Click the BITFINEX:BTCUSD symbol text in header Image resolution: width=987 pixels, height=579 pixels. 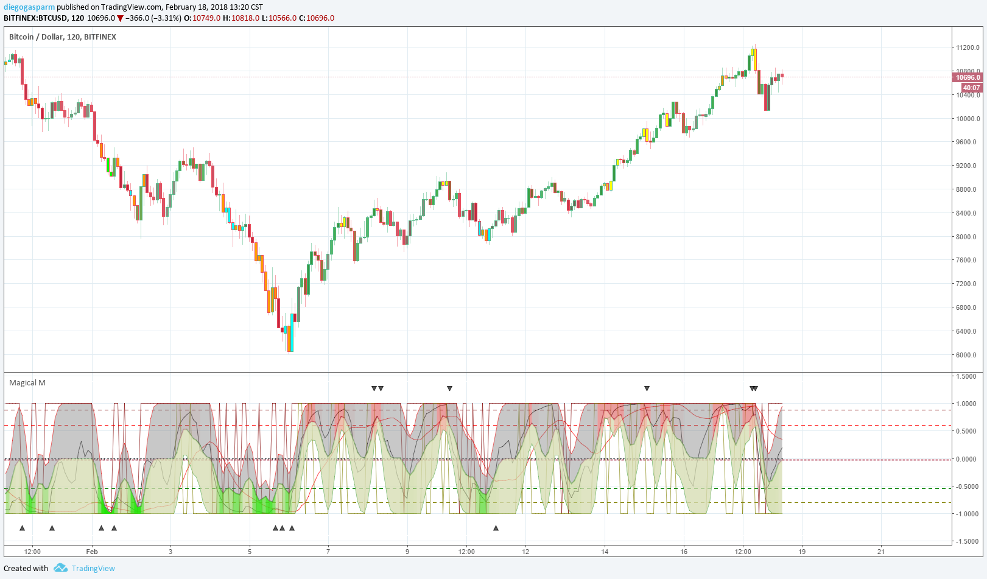click(x=35, y=18)
